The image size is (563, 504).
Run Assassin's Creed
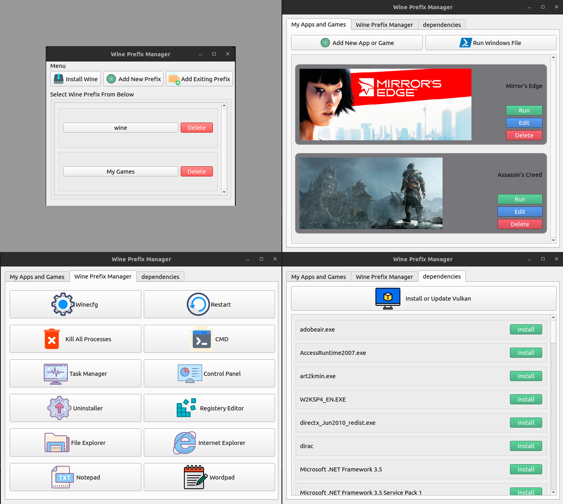coord(520,199)
